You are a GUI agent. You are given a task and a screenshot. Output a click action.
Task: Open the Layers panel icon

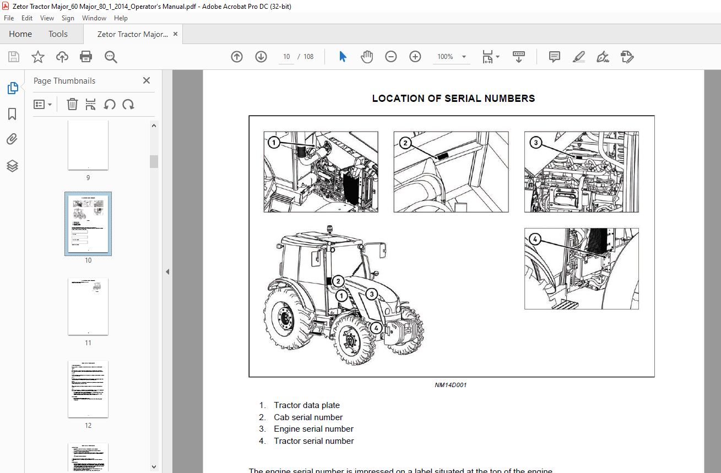click(12, 166)
